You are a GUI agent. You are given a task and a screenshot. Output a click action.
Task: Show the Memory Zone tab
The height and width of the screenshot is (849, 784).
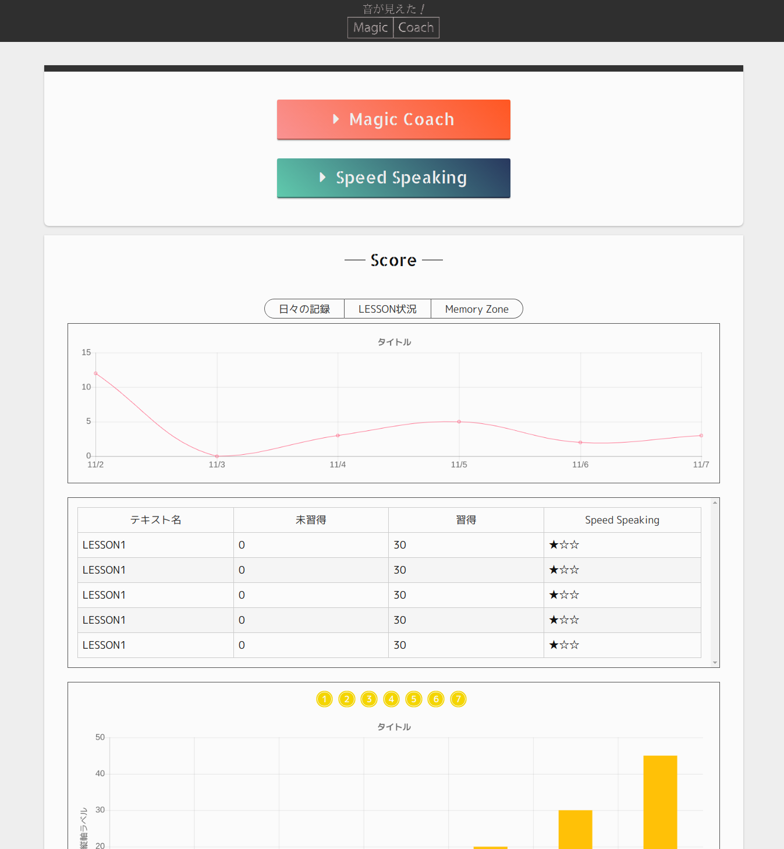pos(477,309)
